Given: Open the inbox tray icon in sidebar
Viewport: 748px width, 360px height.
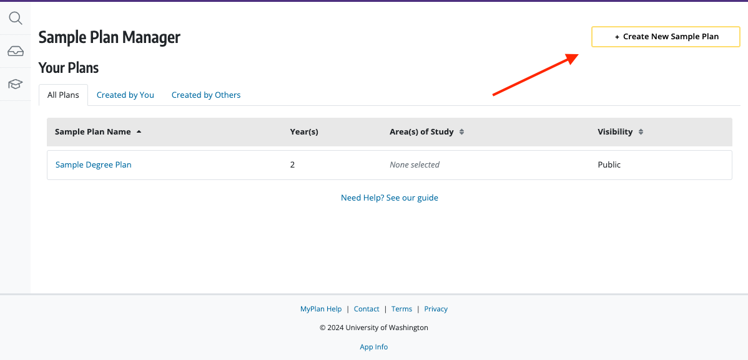Looking at the screenshot, I should (15, 51).
